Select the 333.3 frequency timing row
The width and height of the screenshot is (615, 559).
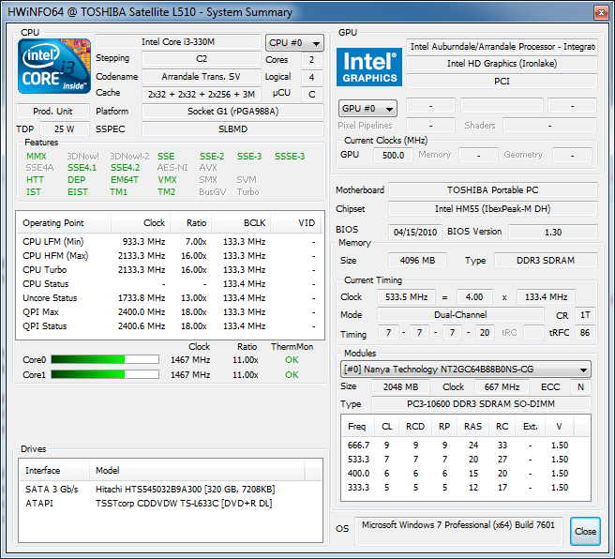click(466, 488)
